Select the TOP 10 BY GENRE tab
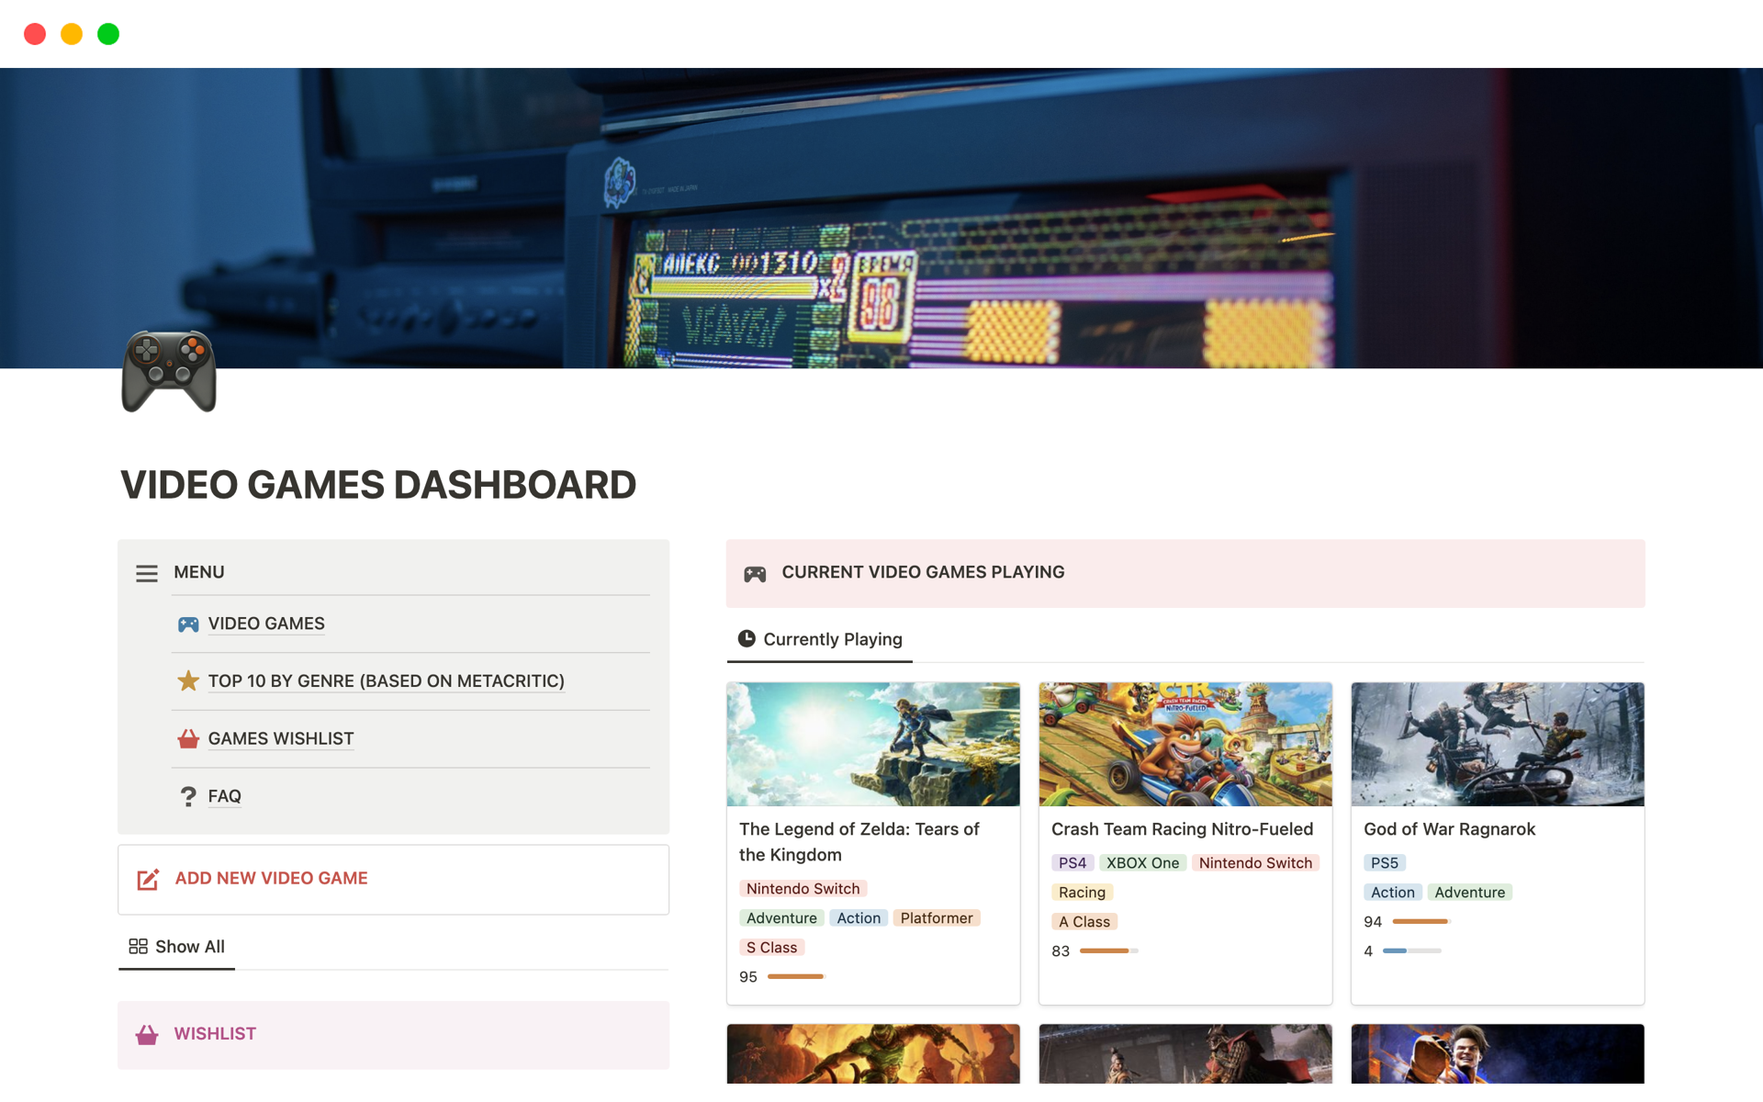The height and width of the screenshot is (1102, 1763). (386, 680)
